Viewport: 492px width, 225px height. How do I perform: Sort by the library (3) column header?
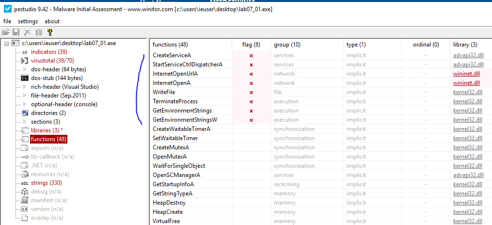pos(471,45)
